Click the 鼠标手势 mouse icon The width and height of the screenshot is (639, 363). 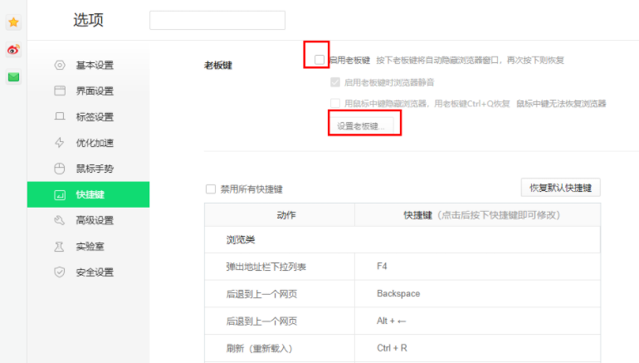[60, 169]
